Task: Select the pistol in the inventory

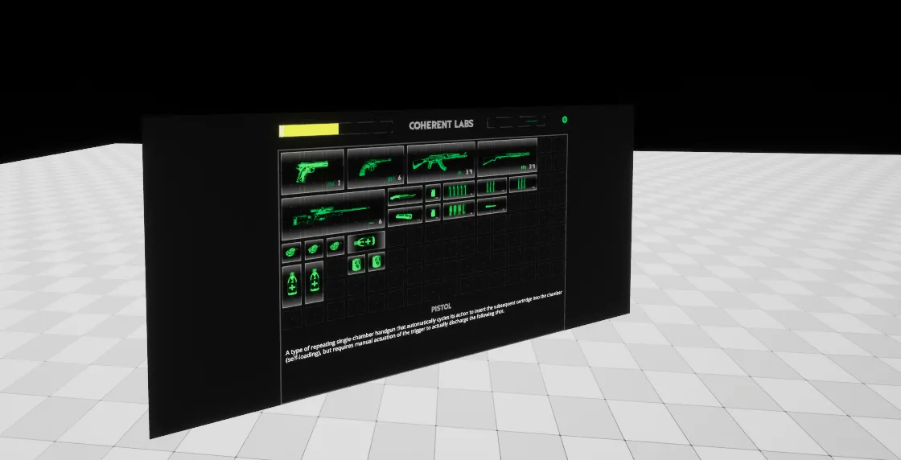Action: (x=311, y=170)
